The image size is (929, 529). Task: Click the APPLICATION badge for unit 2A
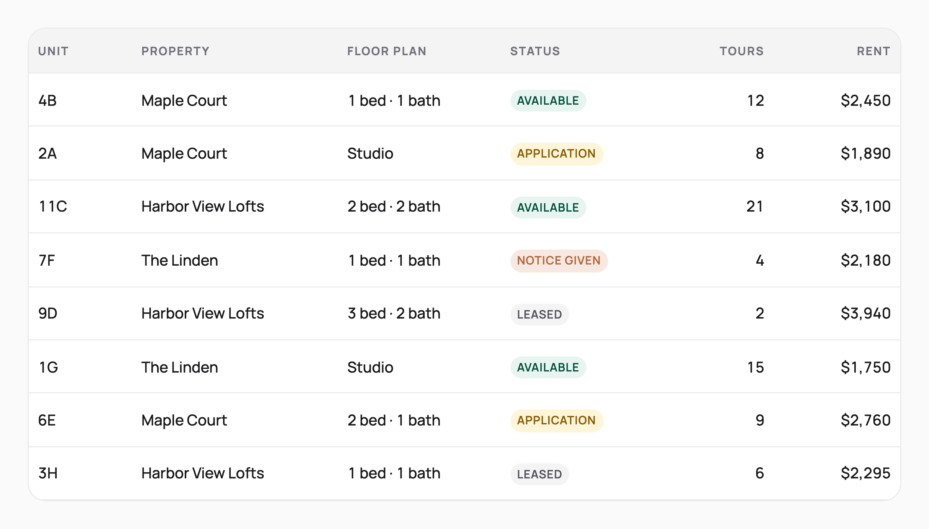[x=556, y=154]
